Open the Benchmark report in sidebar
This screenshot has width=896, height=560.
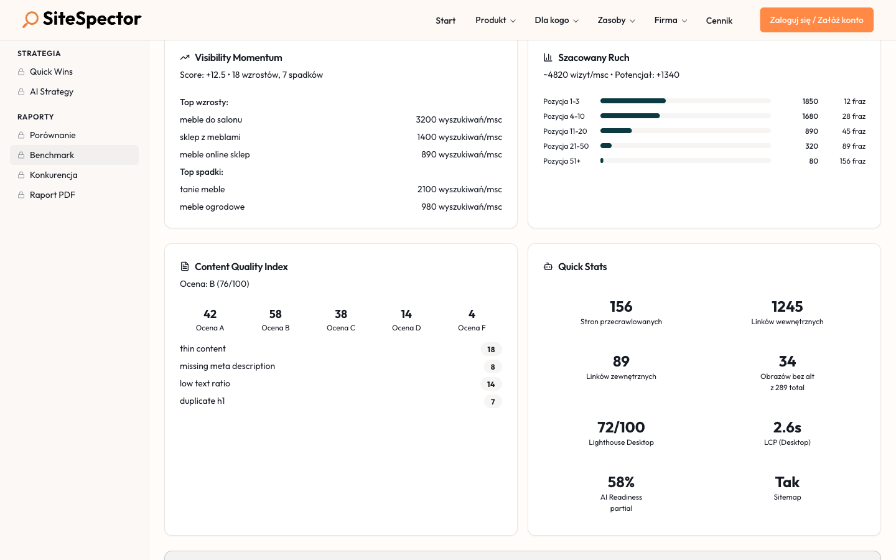coord(52,155)
